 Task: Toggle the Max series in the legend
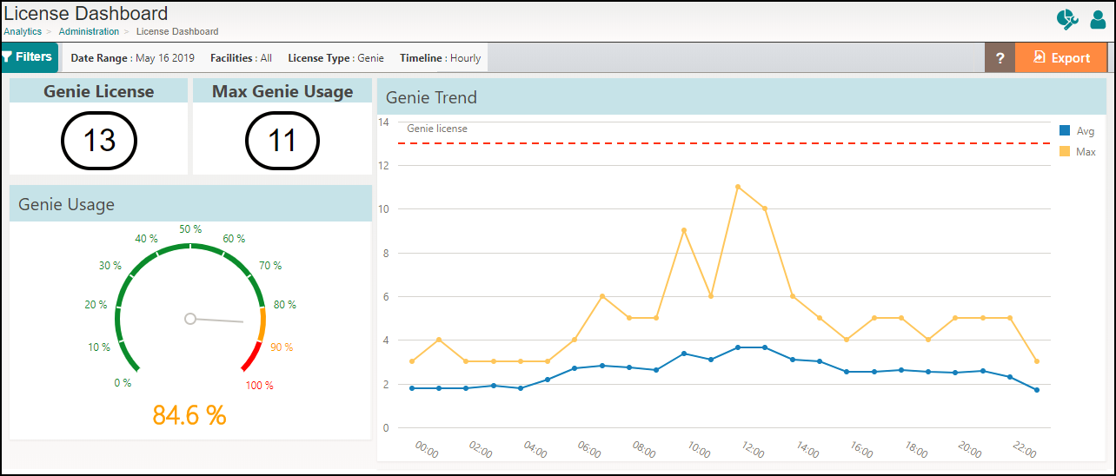pyautogui.click(x=1076, y=152)
